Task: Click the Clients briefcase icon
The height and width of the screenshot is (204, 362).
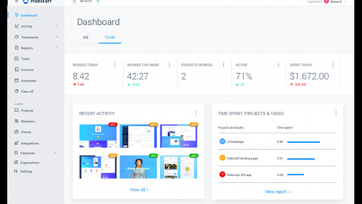Action: (17, 131)
